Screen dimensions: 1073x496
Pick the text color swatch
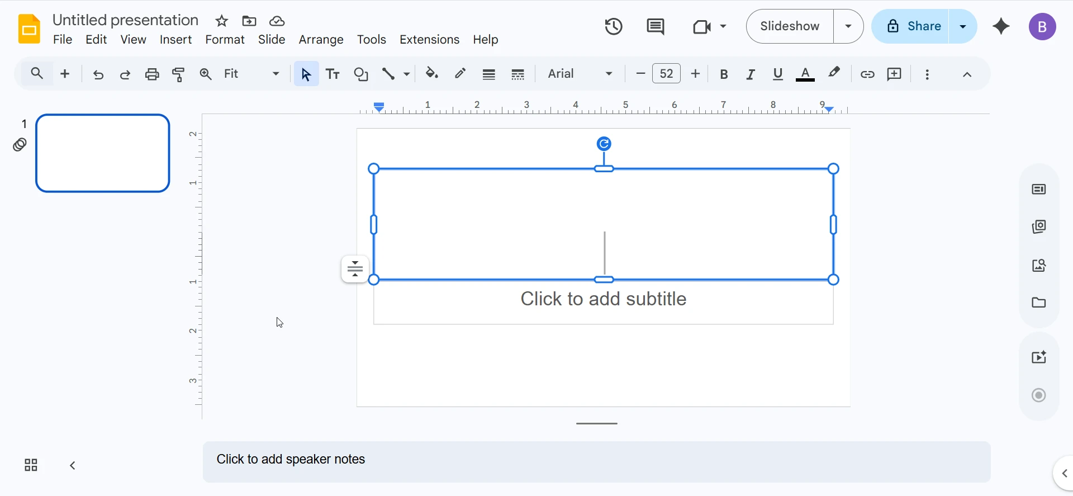pos(805,74)
